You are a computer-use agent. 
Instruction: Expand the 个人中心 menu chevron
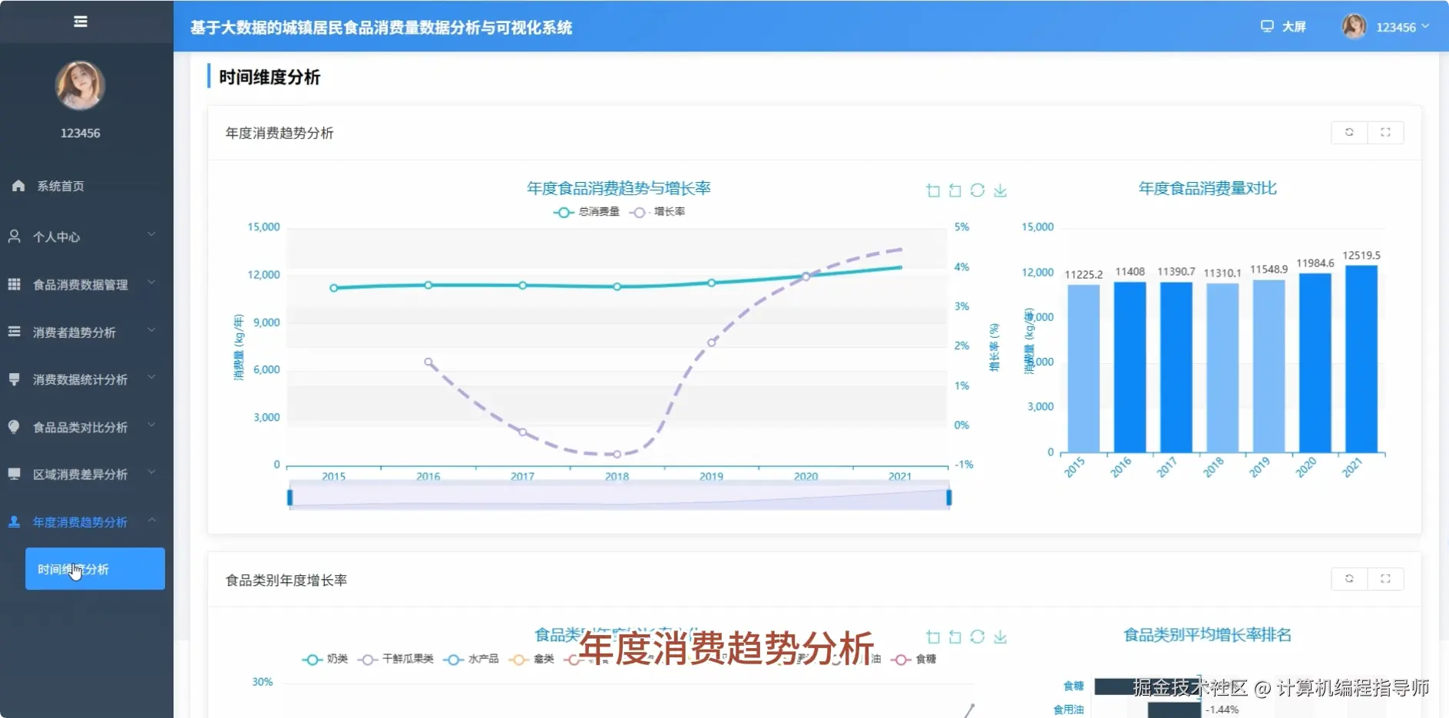coord(151,235)
